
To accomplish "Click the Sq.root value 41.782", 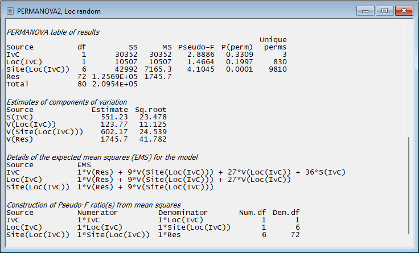I will 155,139.
